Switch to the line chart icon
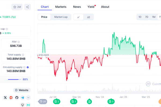The image size is (161, 107). click(x=78, y=17)
